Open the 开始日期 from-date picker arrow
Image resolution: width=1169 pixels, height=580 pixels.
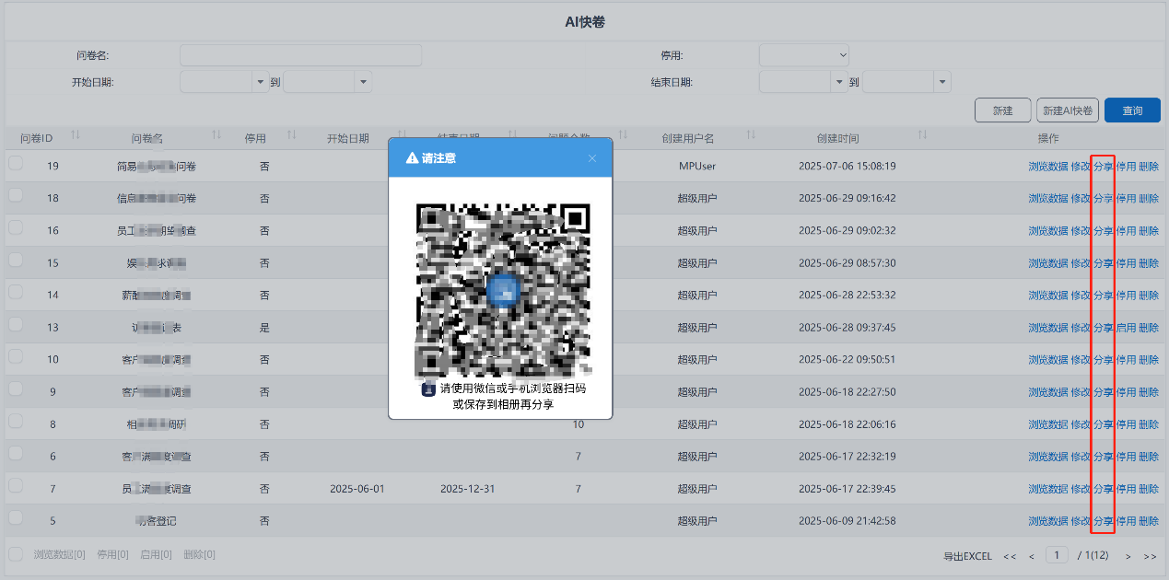pos(261,82)
